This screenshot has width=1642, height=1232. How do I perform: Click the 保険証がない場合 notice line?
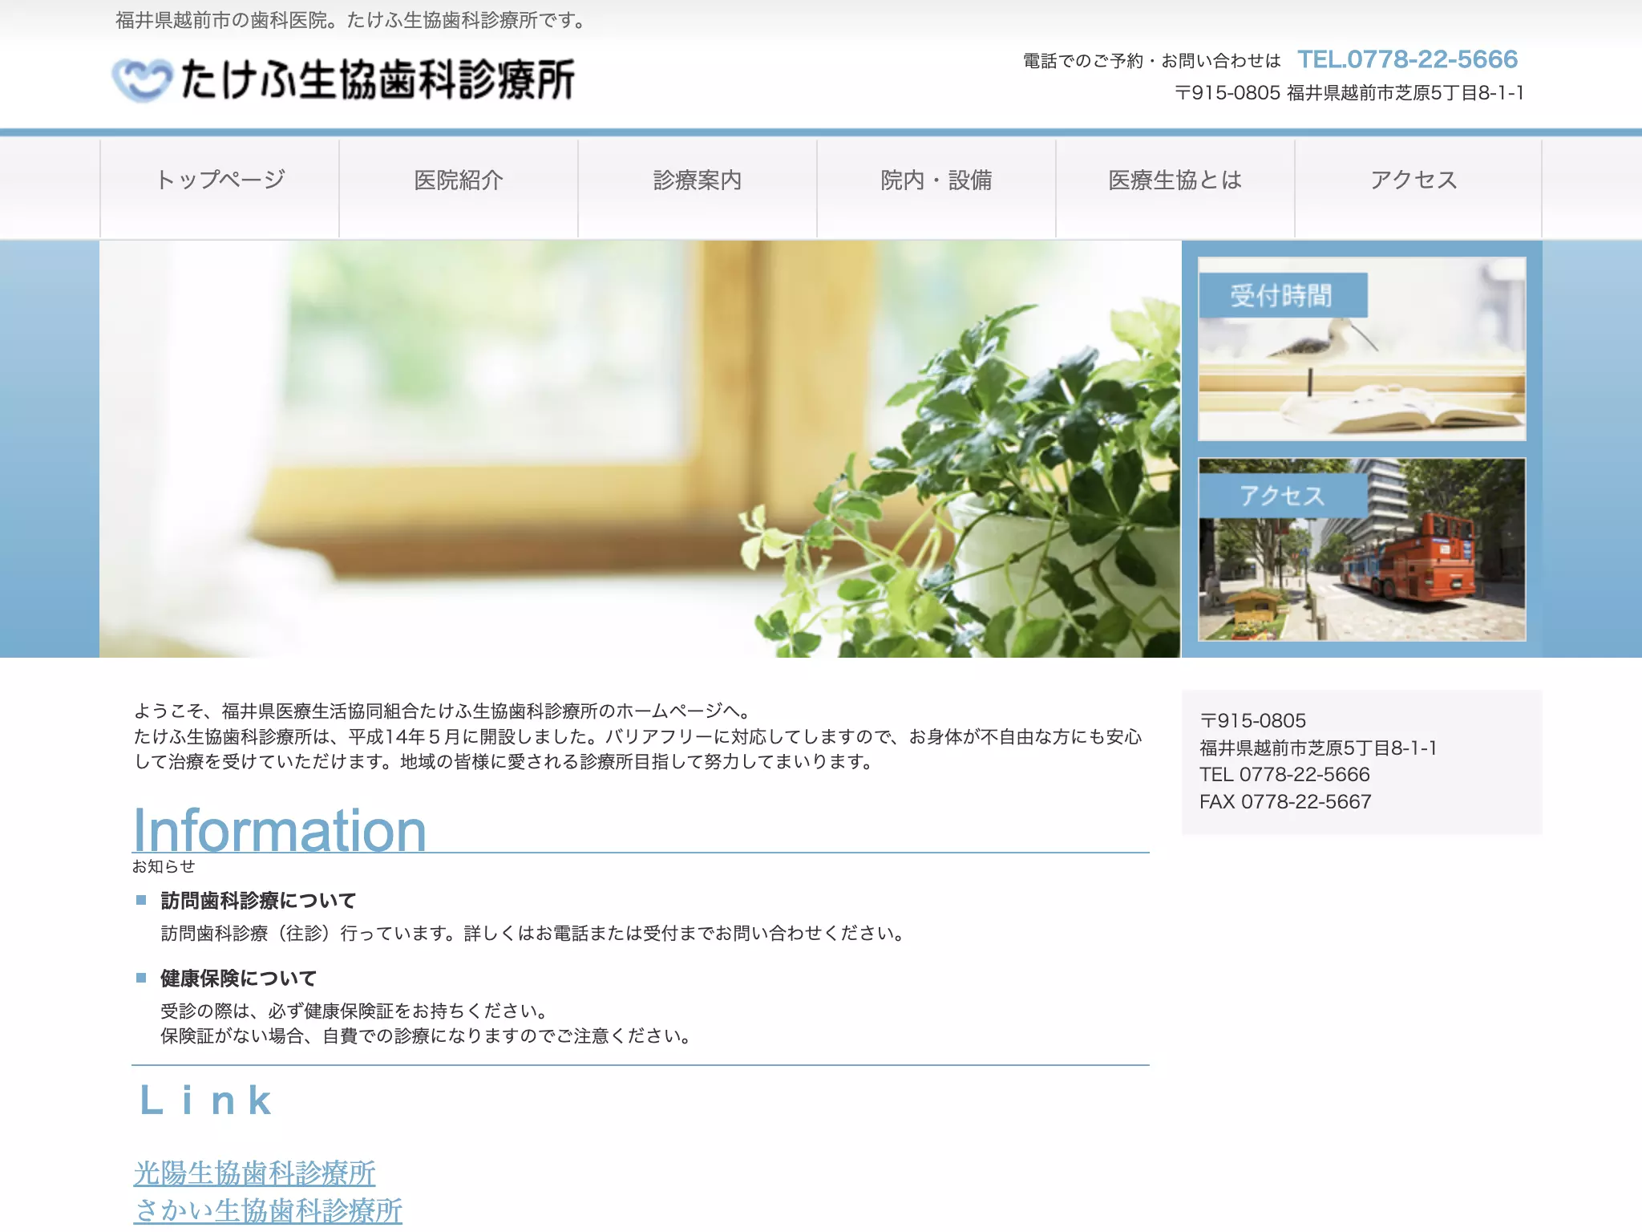click(427, 1036)
